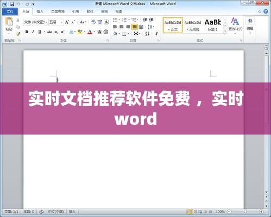Open the 文件 File tab

10,11
